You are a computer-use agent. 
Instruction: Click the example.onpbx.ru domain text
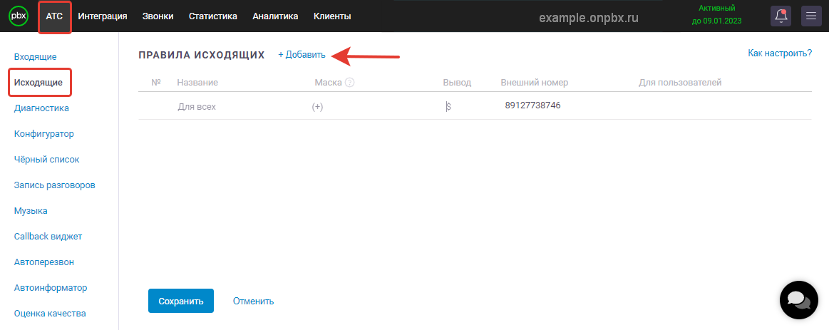[x=589, y=17]
